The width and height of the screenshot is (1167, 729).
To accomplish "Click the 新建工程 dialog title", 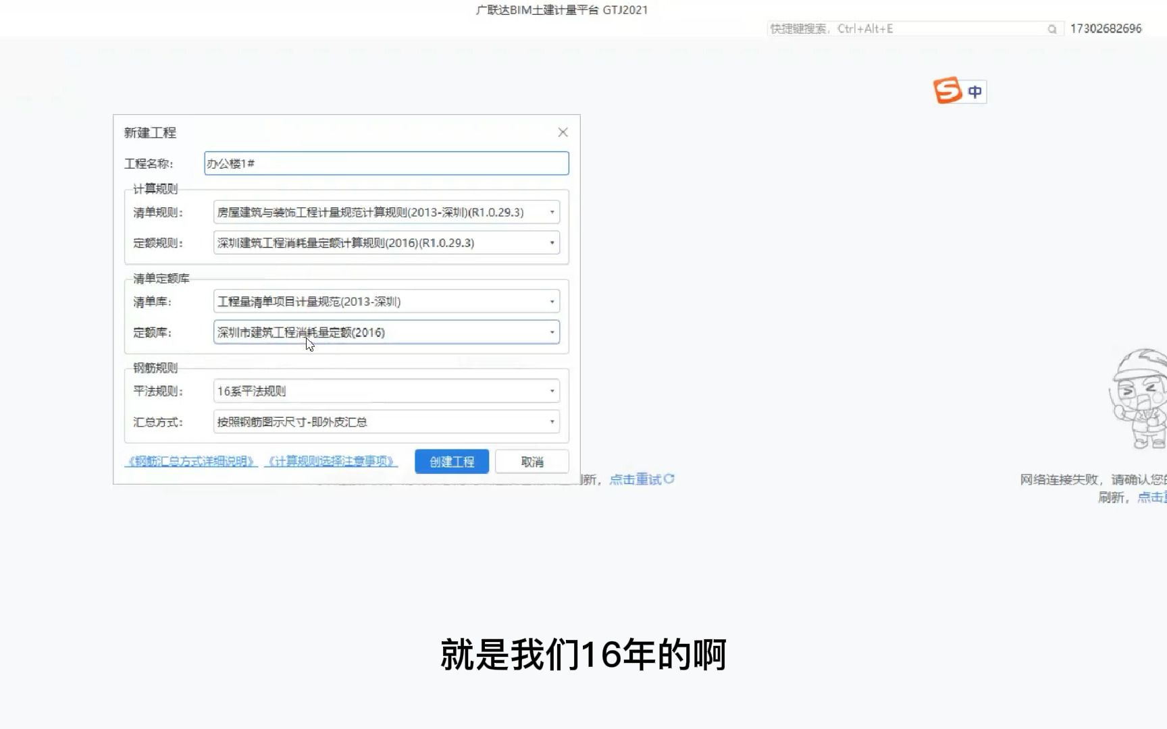I will click(150, 133).
